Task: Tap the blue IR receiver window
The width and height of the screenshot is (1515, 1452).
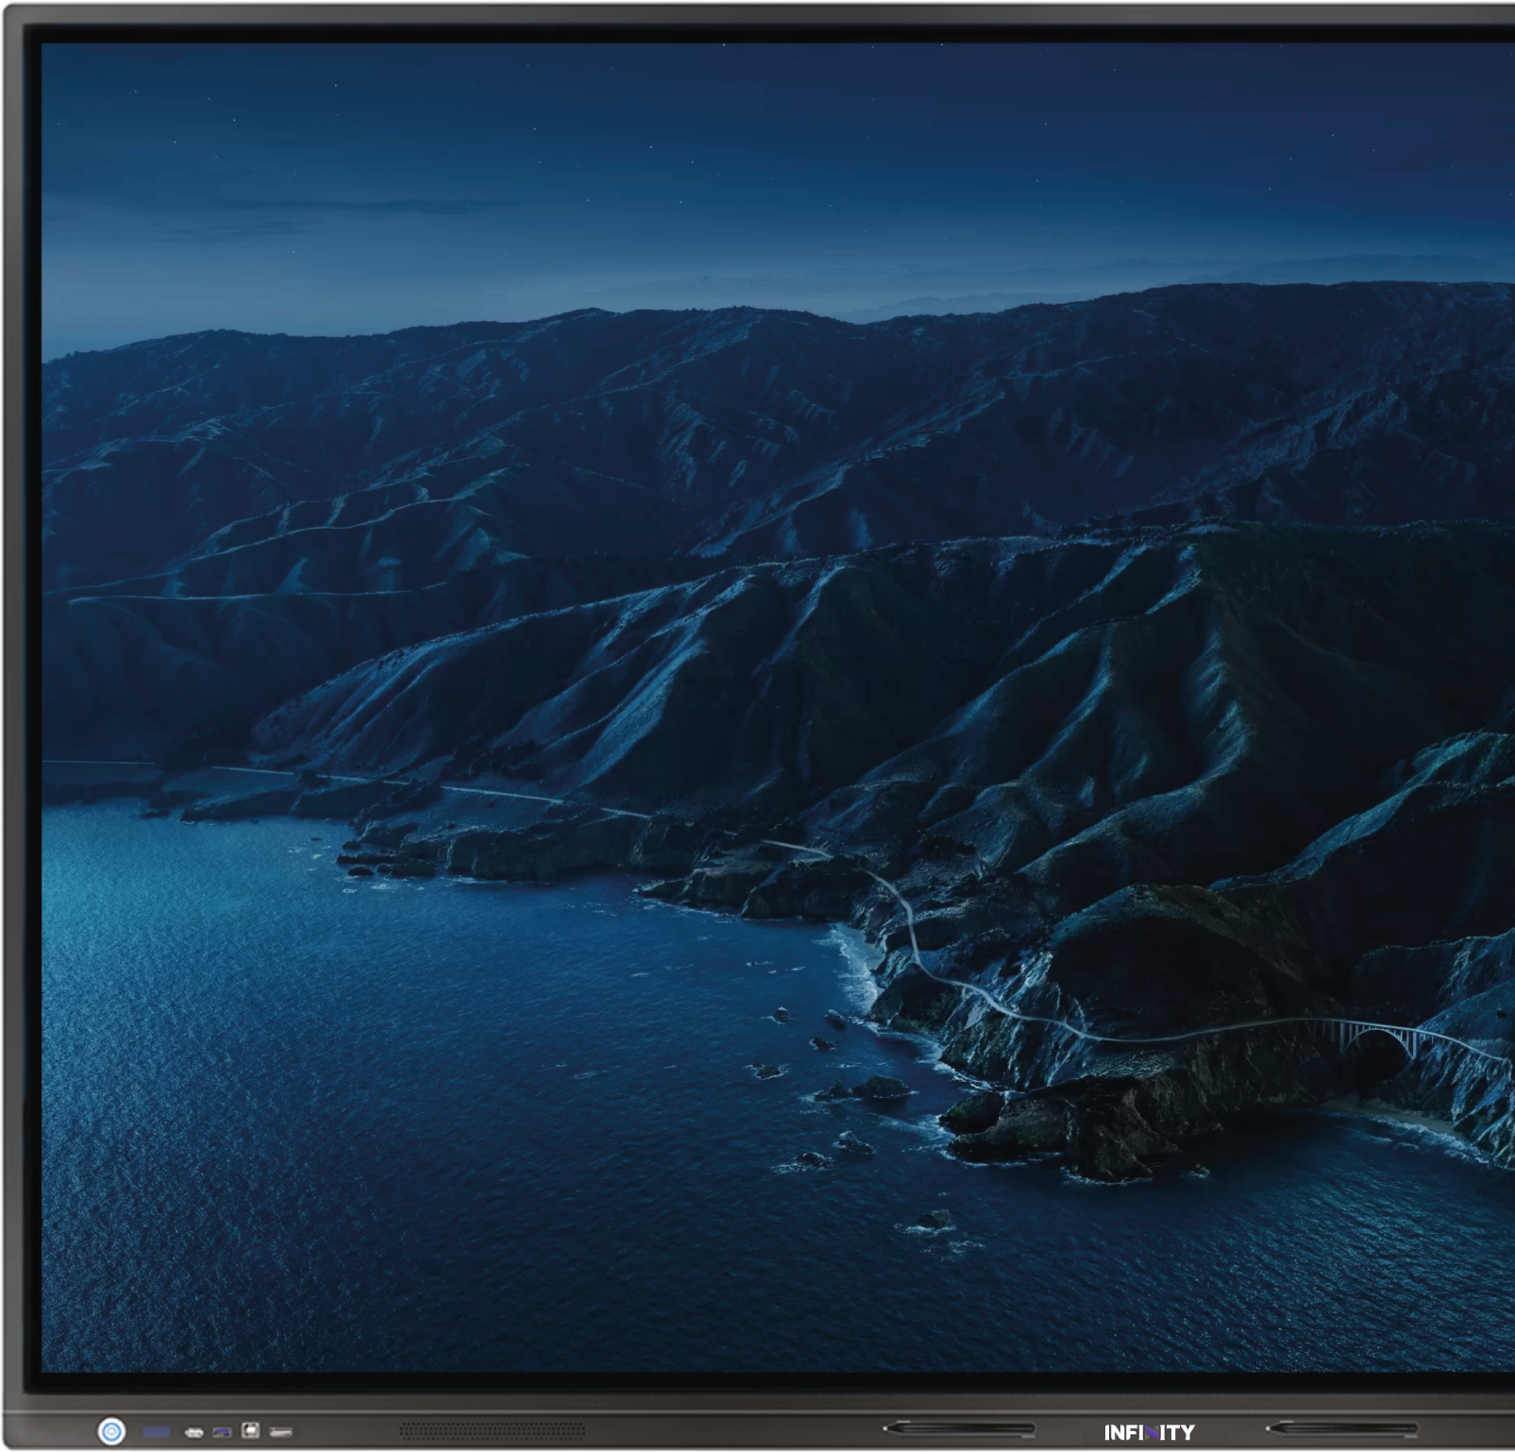Action: point(157,1432)
